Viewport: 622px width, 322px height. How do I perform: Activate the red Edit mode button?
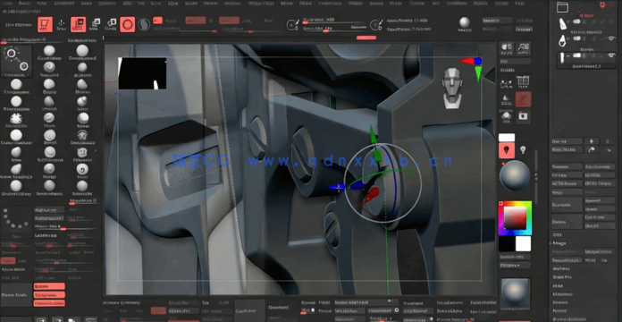(x=46, y=24)
